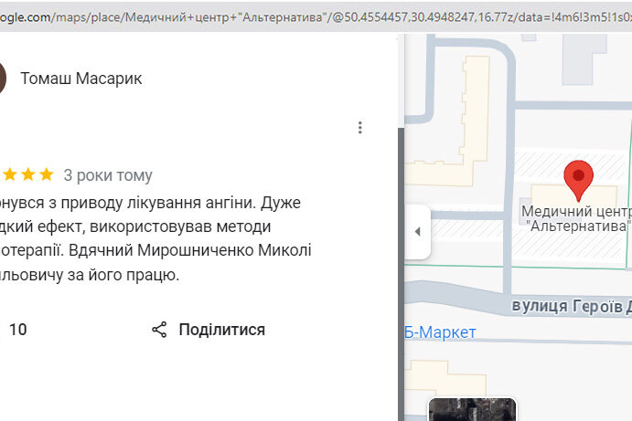Click the "3 роки тому" review date

point(108,174)
